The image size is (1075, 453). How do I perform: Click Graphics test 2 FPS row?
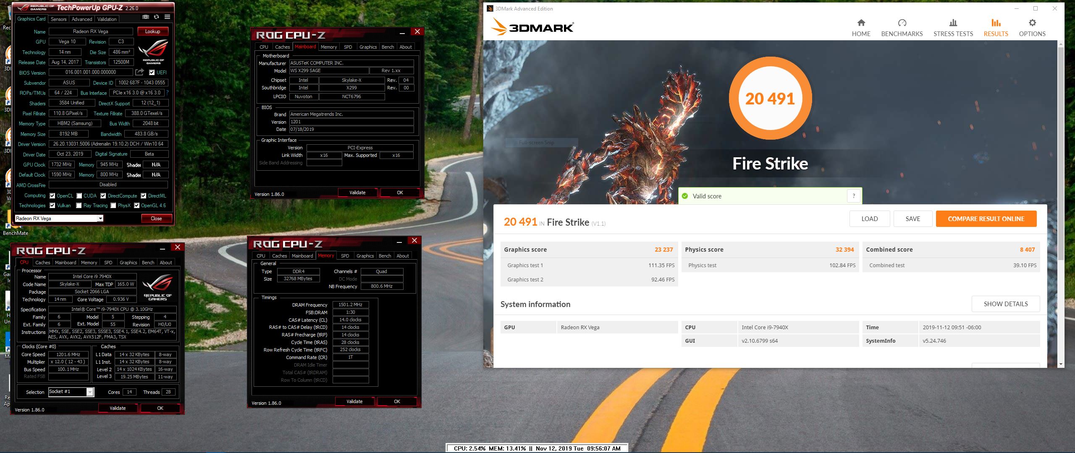(x=589, y=280)
